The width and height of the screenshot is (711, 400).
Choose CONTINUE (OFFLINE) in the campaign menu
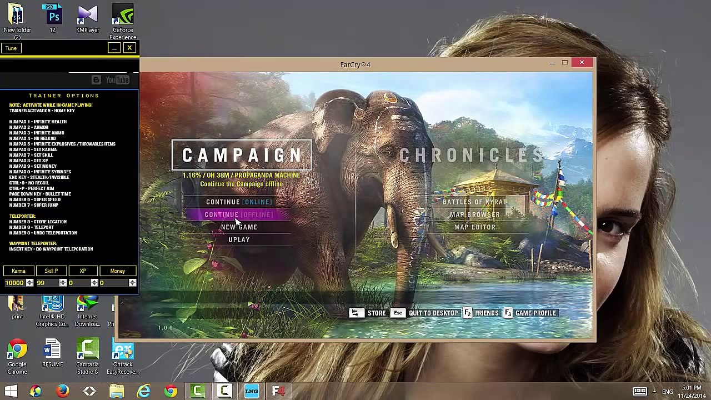tap(239, 214)
